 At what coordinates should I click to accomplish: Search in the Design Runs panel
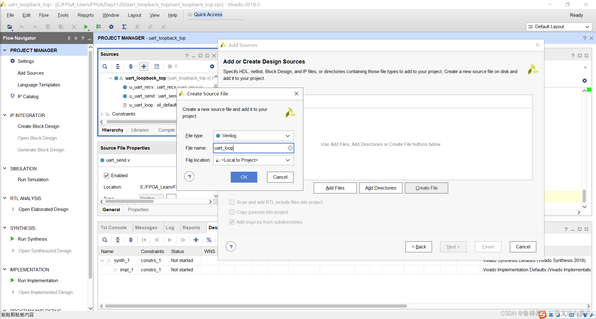(105, 240)
